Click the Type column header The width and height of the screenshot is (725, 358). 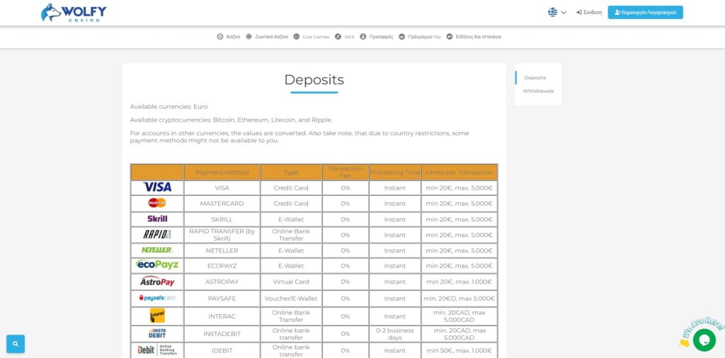click(x=291, y=173)
